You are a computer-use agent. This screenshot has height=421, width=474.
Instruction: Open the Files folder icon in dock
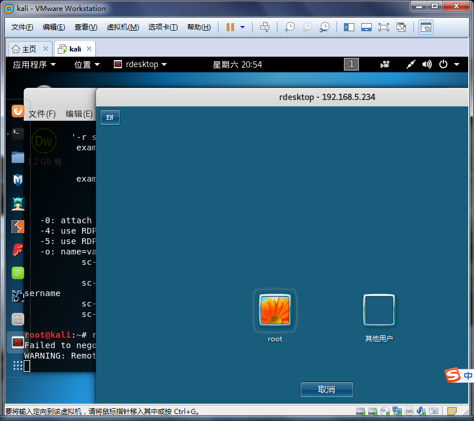tap(18, 157)
